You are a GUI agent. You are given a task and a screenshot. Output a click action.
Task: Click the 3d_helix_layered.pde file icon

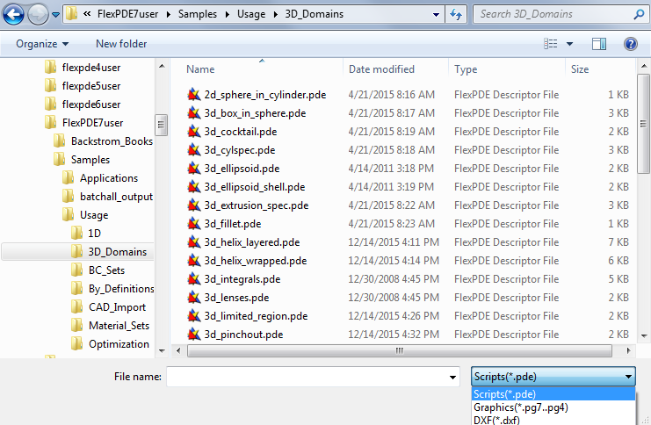click(194, 242)
